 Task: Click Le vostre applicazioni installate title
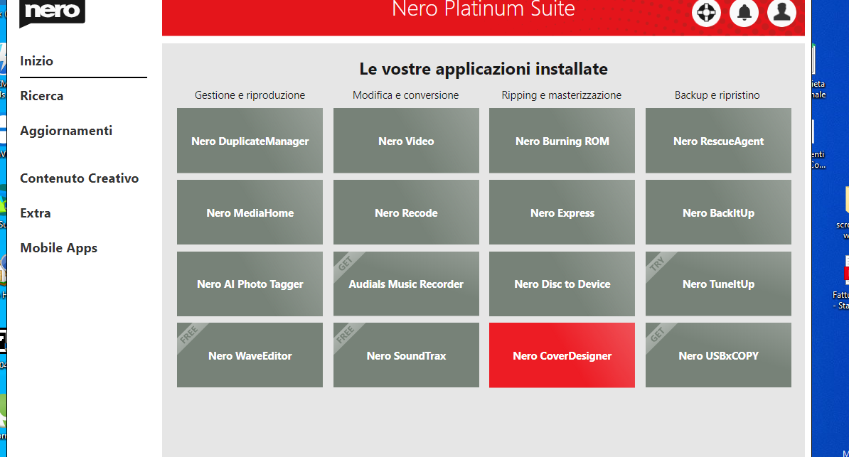[x=484, y=70]
